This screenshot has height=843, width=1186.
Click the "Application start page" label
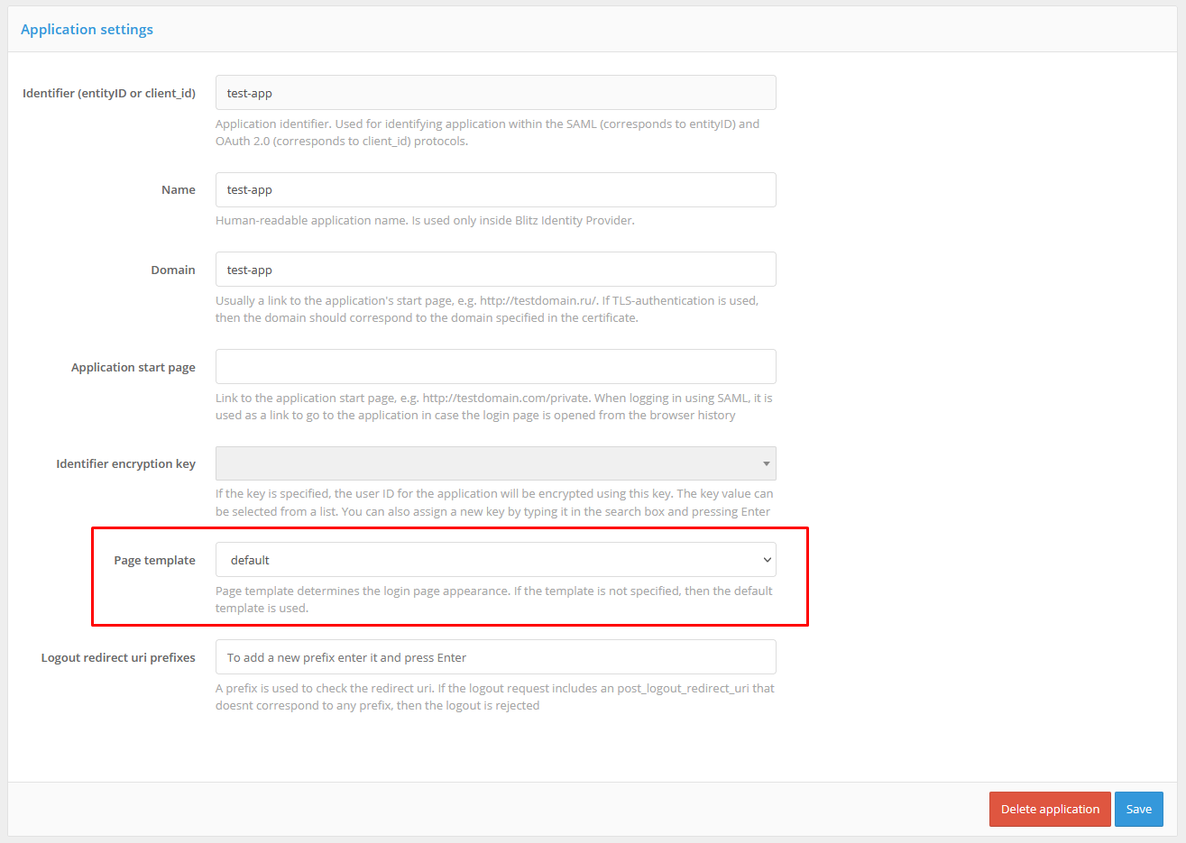133,367
